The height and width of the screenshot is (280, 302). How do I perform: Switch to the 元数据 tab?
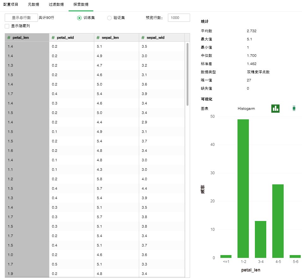(34, 4)
